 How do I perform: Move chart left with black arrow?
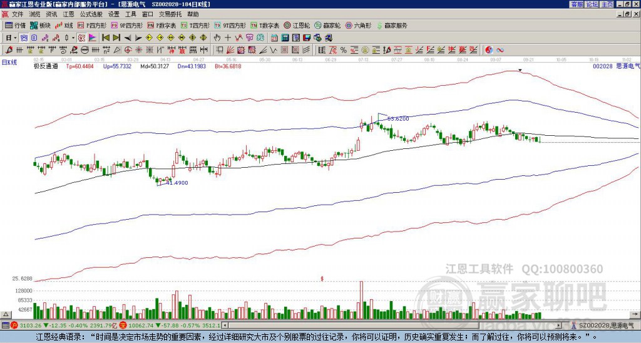(x=128, y=38)
